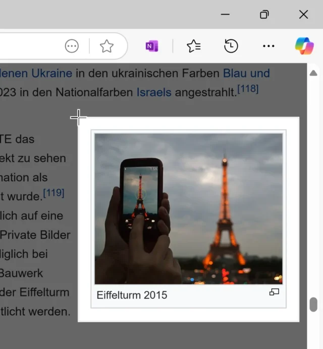Click the scroll up arrow

point(313,73)
